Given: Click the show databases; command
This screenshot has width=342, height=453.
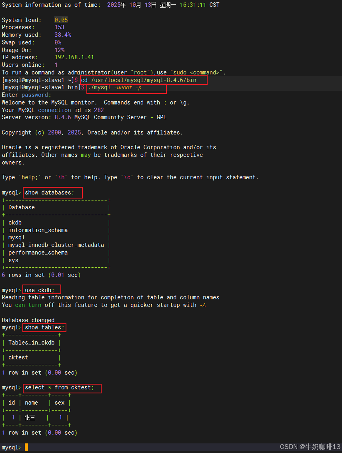Looking at the screenshot, I should (x=49, y=193).
